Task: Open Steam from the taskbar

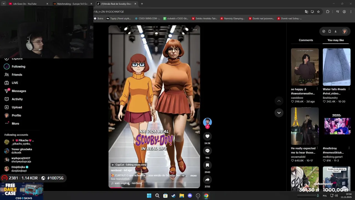Action: coord(173,196)
